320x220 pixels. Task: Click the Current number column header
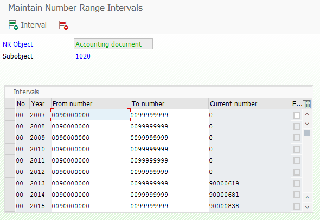(x=250, y=104)
